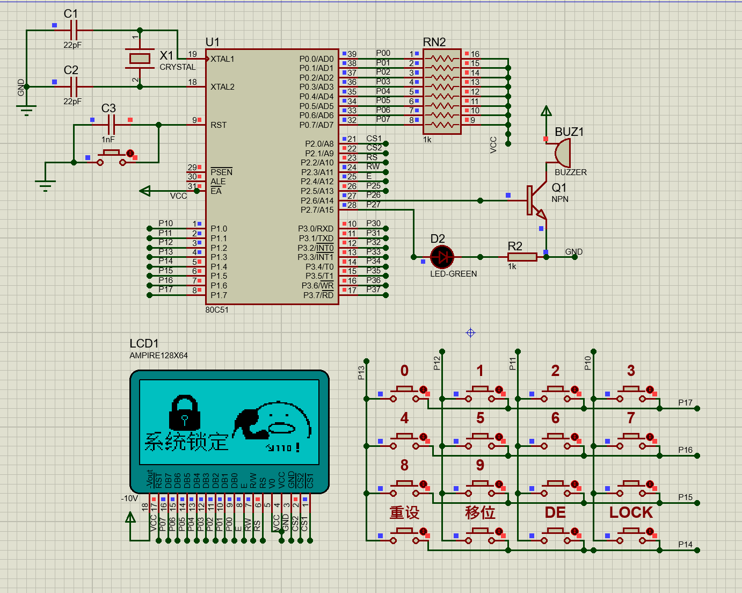Viewport: 742px width, 593px height.
Task: Select capacitor C3 near RST pin
Action: [x=111, y=125]
